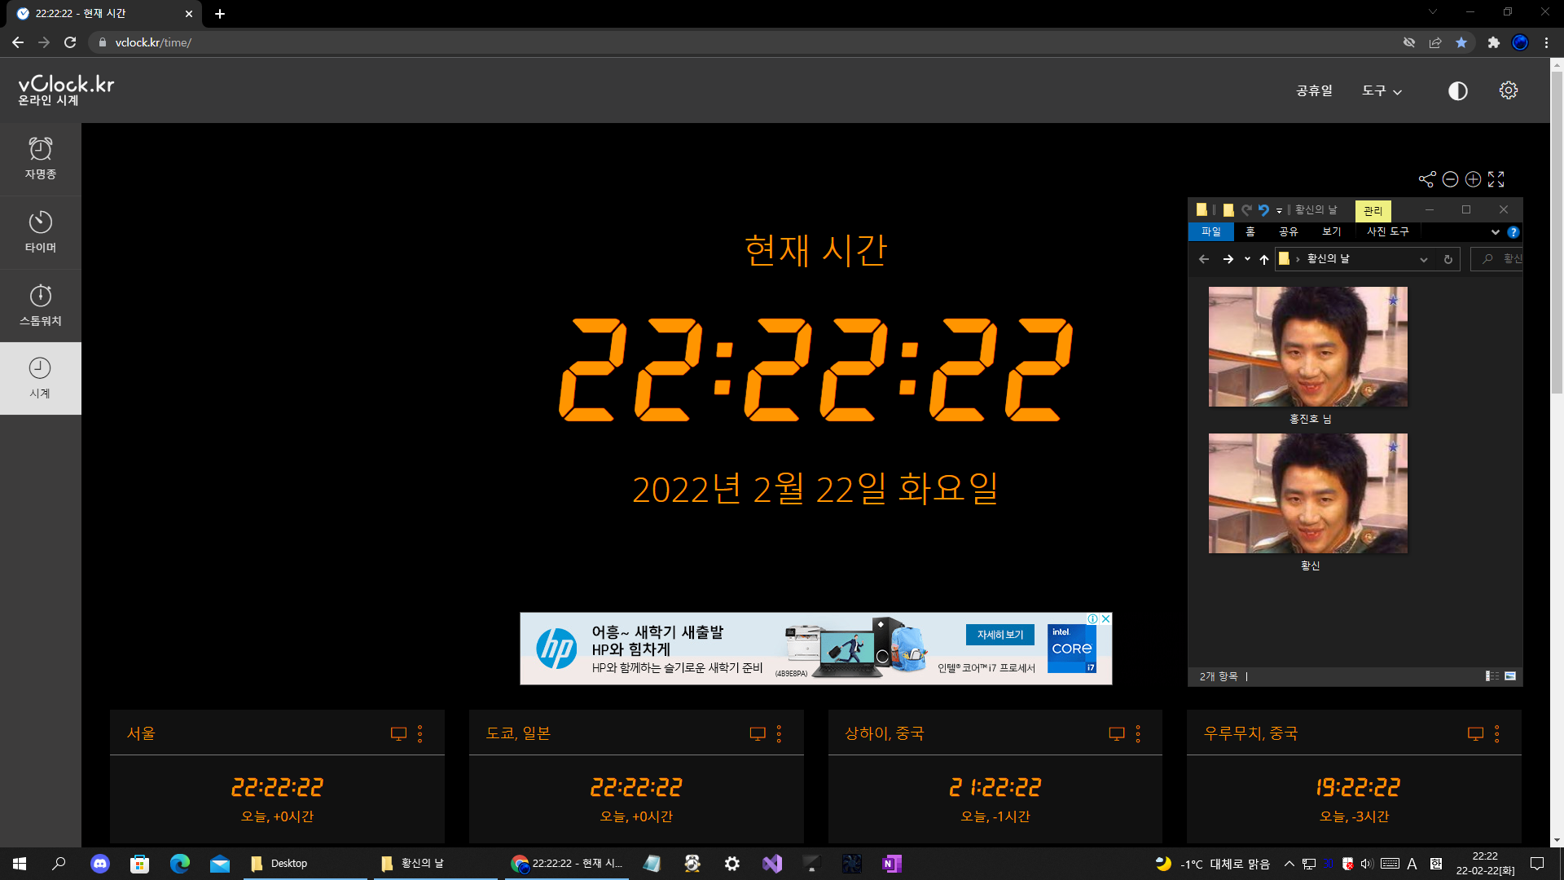
Task: Open the 자명종 alarm clock page
Action: click(x=40, y=159)
